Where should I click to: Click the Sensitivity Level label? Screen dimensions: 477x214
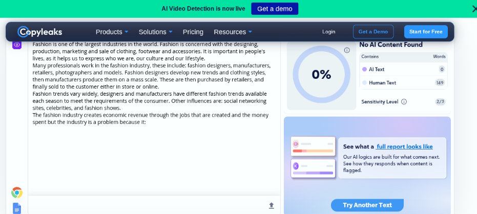pyautogui.click(x=380, y=102)
